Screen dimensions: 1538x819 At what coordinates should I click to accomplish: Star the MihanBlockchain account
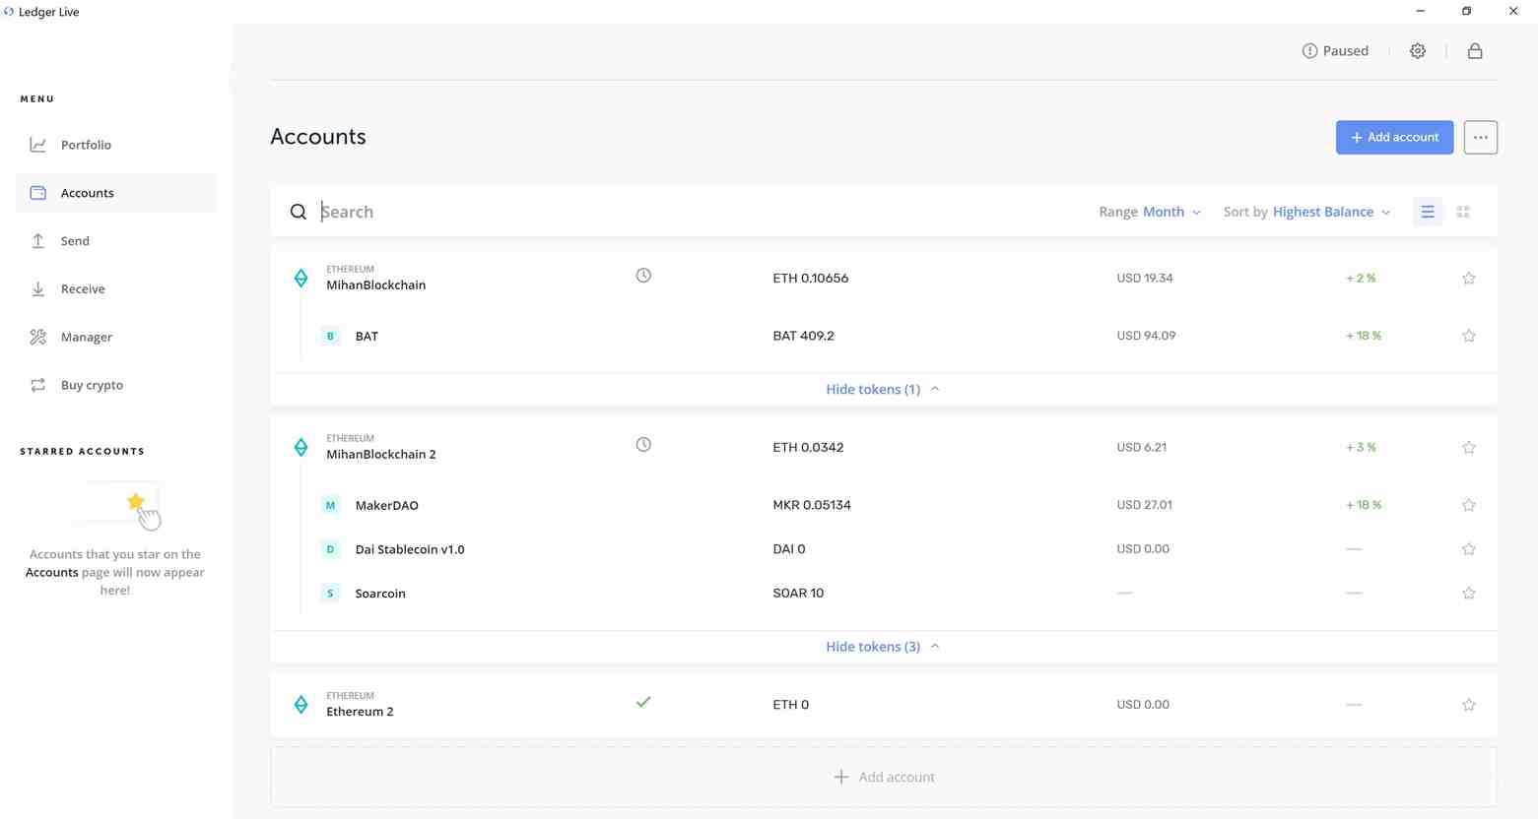click(1468, 279)
